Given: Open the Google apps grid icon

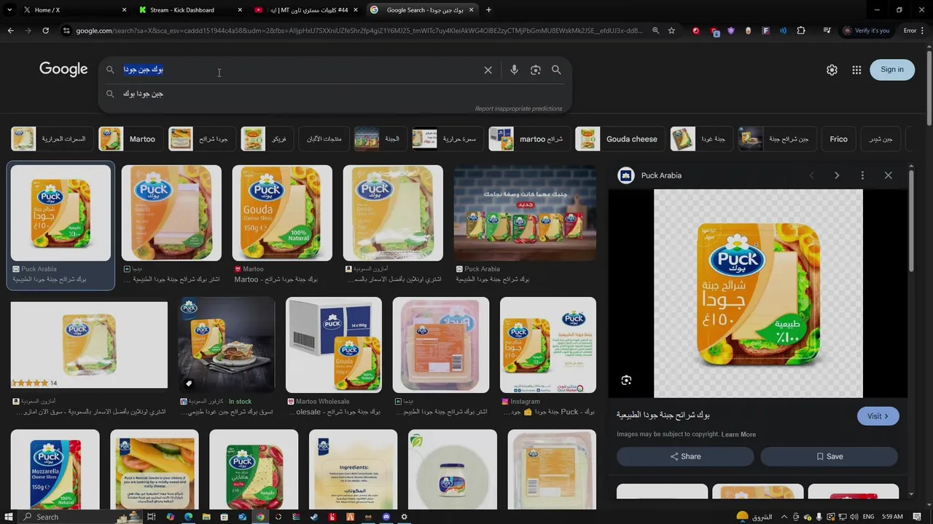Looking at the screenshot, I should click(x=856, y=70).
